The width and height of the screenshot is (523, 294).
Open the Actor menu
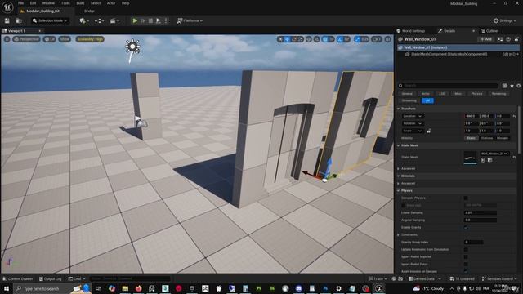click(111, 3)
